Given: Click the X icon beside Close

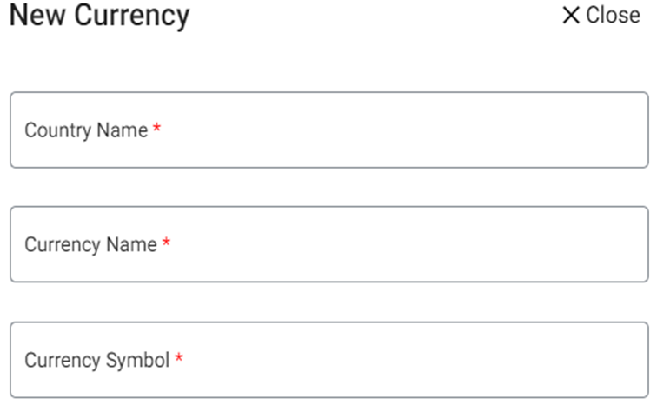Looking at the screenshot, I should (x=571, y=16).
